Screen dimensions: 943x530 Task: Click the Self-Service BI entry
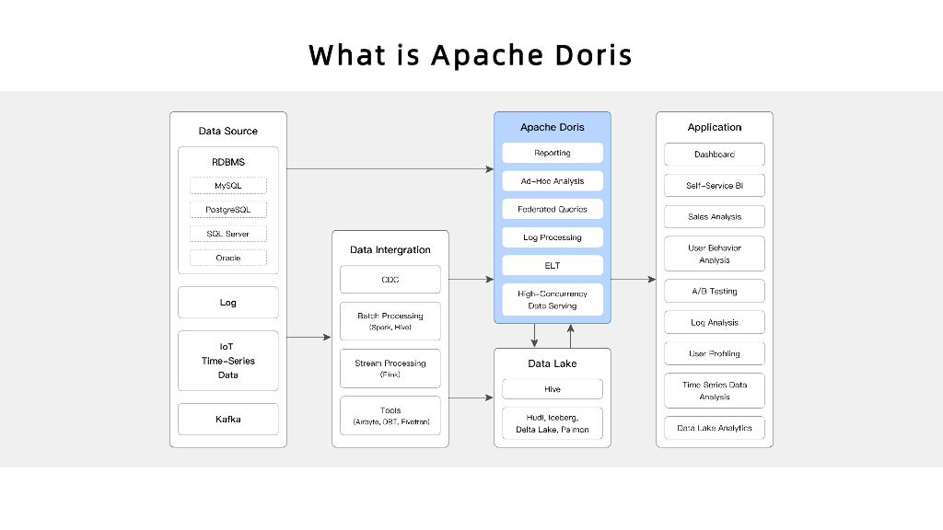(x=714, y=185)
